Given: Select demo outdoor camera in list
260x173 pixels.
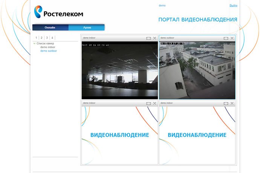Looking at the screenshot, I should click(x=49, y=51).
